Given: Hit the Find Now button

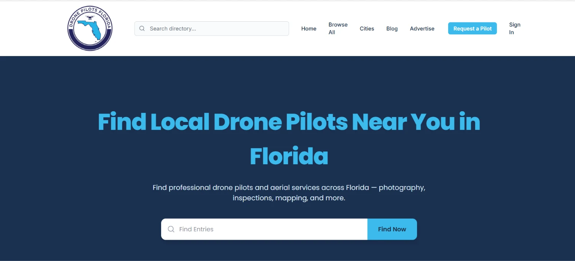Looking at the screenshot, I should pyautogui.click(x=392, y=229).
